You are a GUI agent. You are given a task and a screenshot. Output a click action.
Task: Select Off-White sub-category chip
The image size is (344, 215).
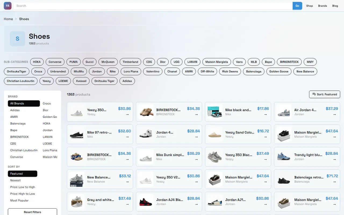pyautogui.click(x=207, y=71)
